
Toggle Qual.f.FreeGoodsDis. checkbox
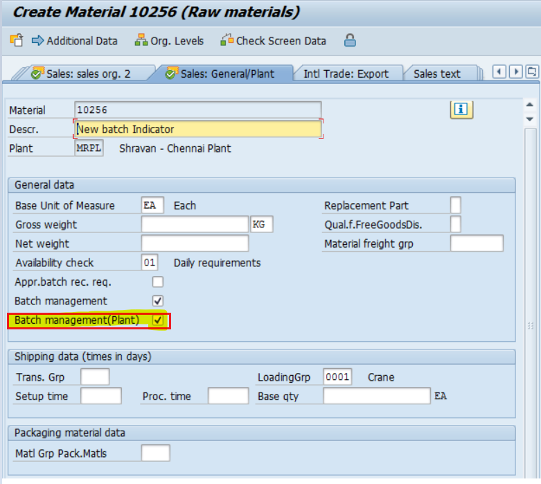[x=455, y=225]
